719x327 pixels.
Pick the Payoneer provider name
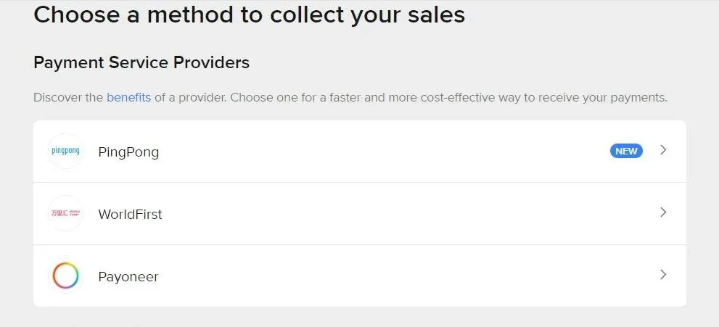point(128,277)
